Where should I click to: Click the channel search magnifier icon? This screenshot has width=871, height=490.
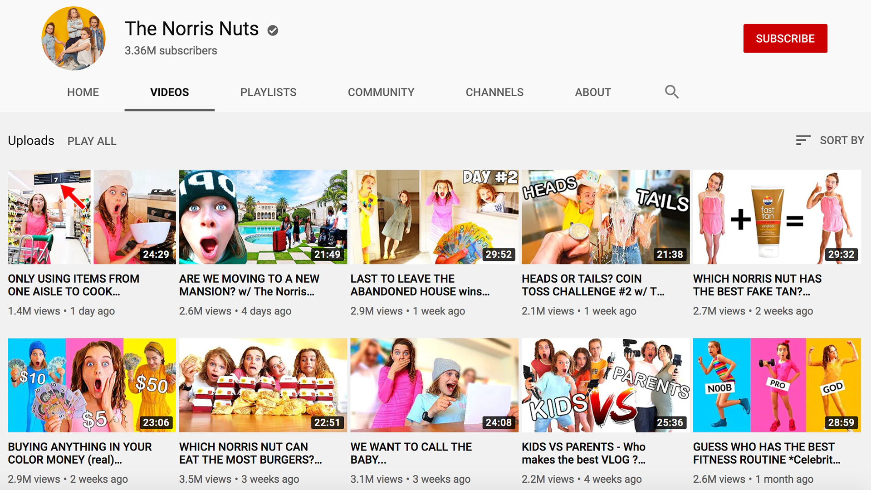click(x=671, y=92)
